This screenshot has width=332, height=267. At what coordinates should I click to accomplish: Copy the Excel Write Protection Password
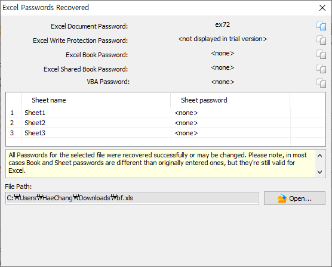point(321,40)
